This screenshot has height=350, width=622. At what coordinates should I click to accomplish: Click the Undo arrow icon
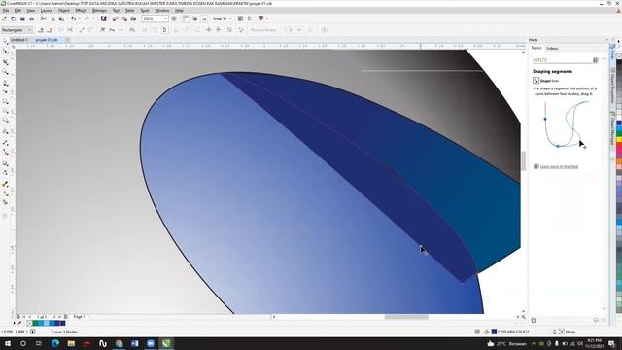[73, 18]
